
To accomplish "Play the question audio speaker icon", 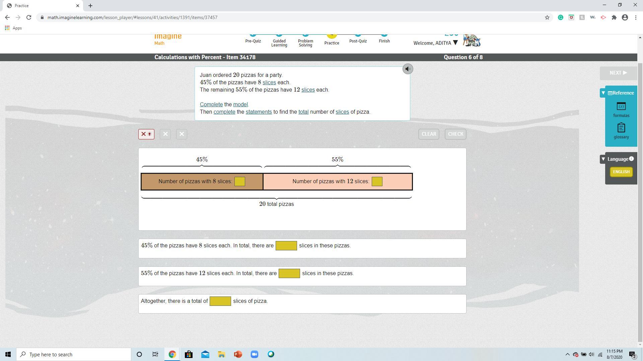I will click(x=408, y=69).
